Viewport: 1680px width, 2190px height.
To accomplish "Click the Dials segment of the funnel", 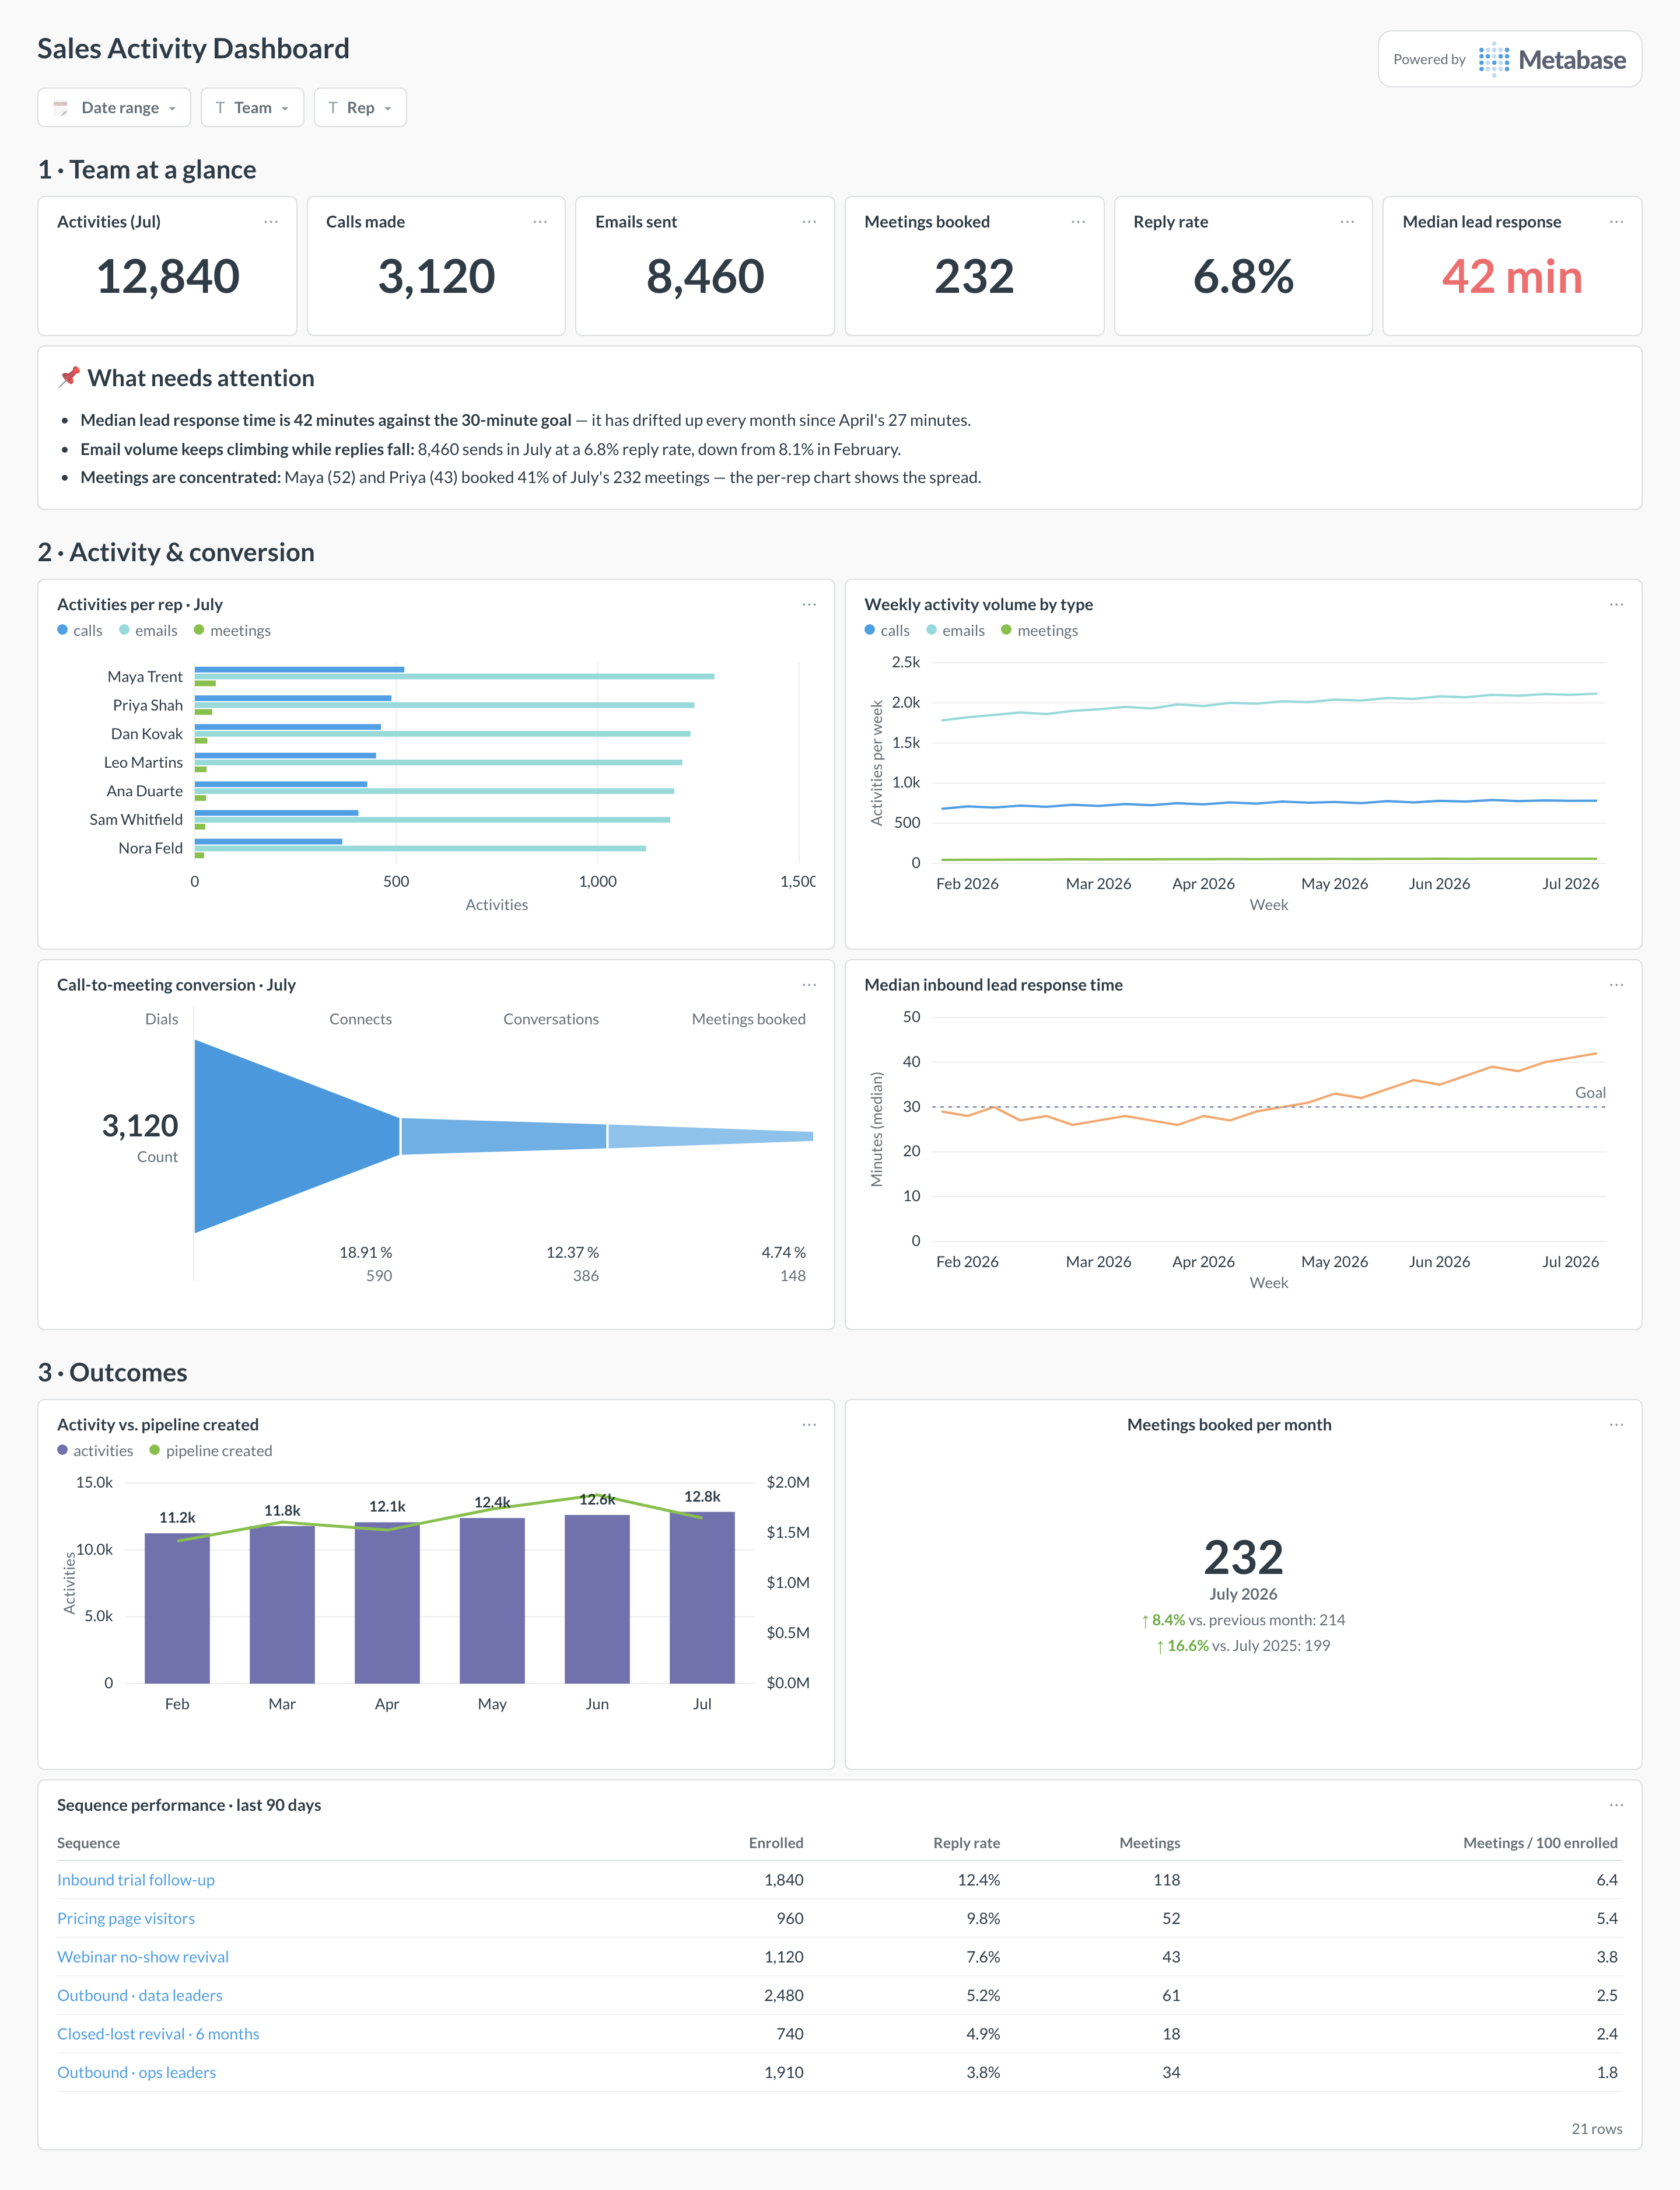I will tap(297, 1136).
